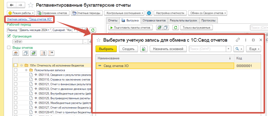
Task: Tick checkbox for 191н Отчетность об исполнении бюджетов
Action: pyautogui.click(x=16, y=65)
